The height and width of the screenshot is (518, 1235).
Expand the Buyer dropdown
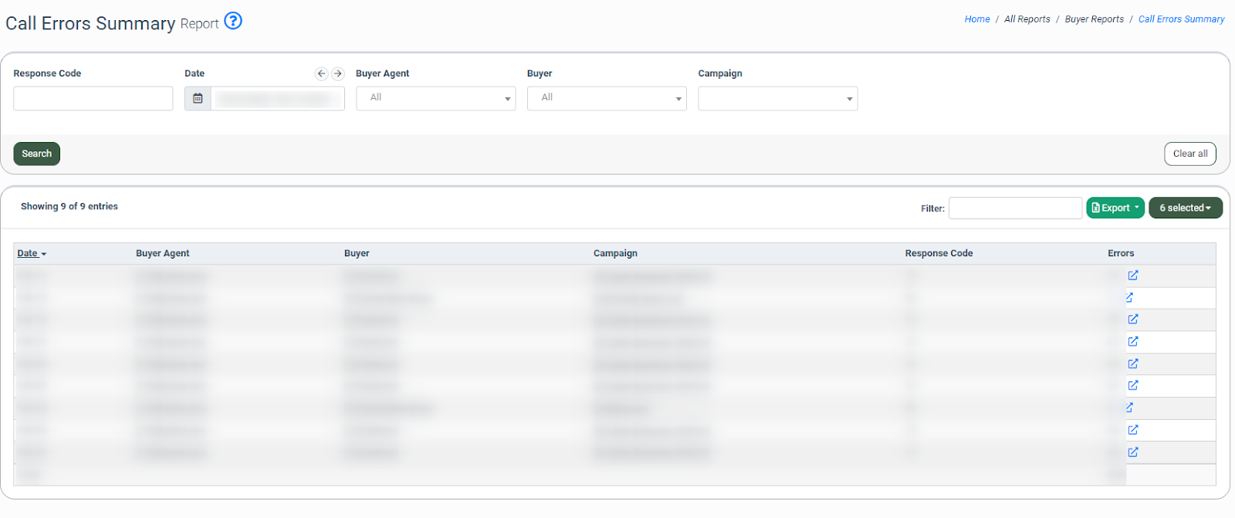(607, 99)
